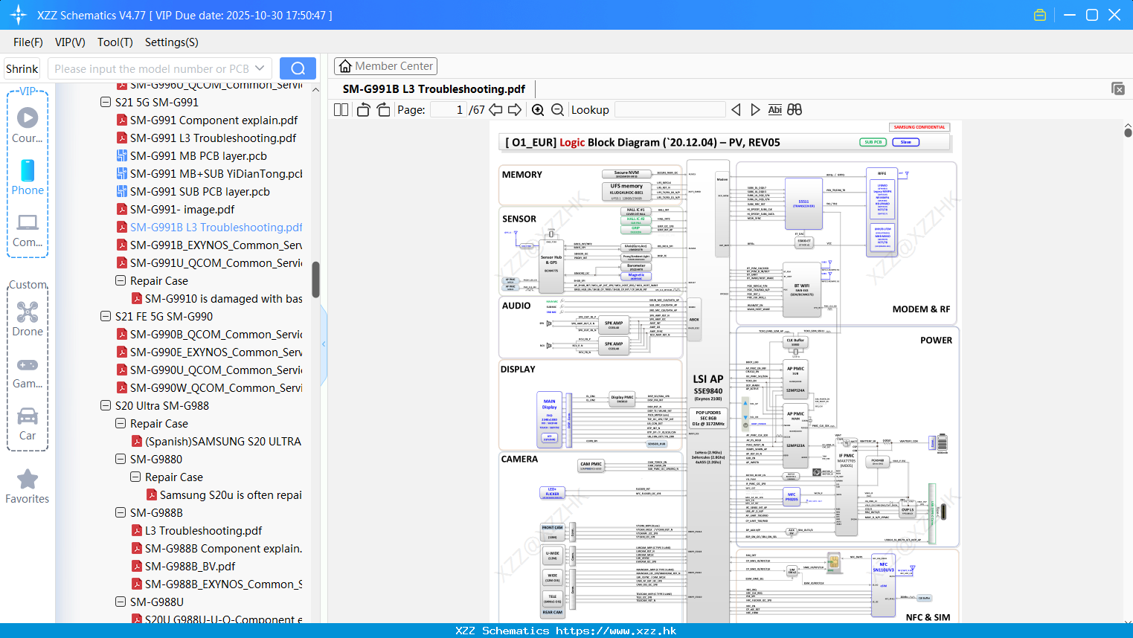This screenshot has width=1133, height=638.
Task: Open SM-G988B Component explain file
Action: coord(216,549)
